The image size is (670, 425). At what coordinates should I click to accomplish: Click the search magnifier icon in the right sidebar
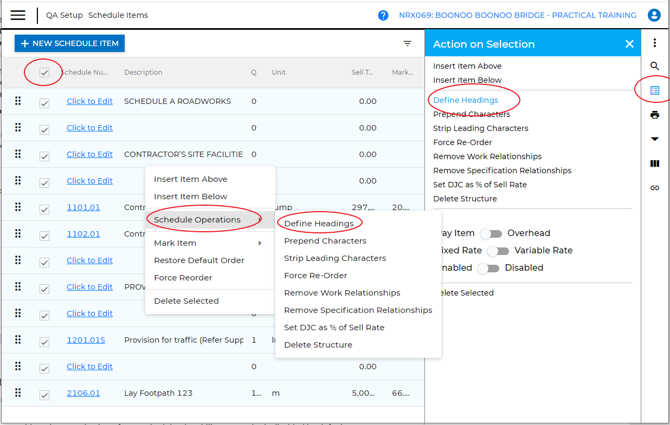point(655,66)
